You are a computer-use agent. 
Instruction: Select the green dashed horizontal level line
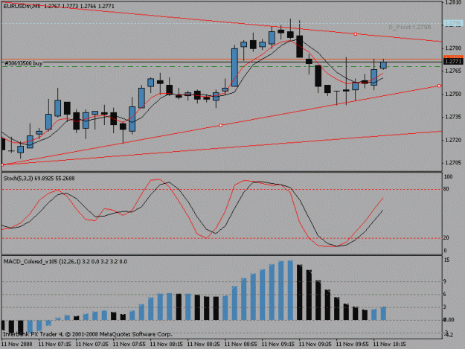click(x=222, y=67)
